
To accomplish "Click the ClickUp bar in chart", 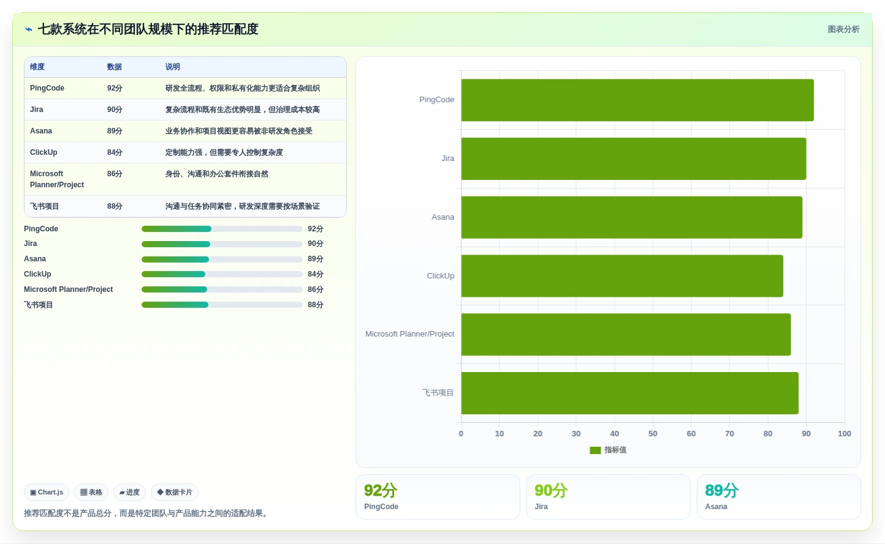I will 622,276.
